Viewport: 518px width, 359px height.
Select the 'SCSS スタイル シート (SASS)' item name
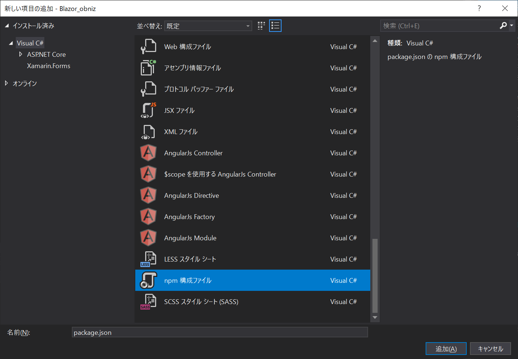point(201,301)
